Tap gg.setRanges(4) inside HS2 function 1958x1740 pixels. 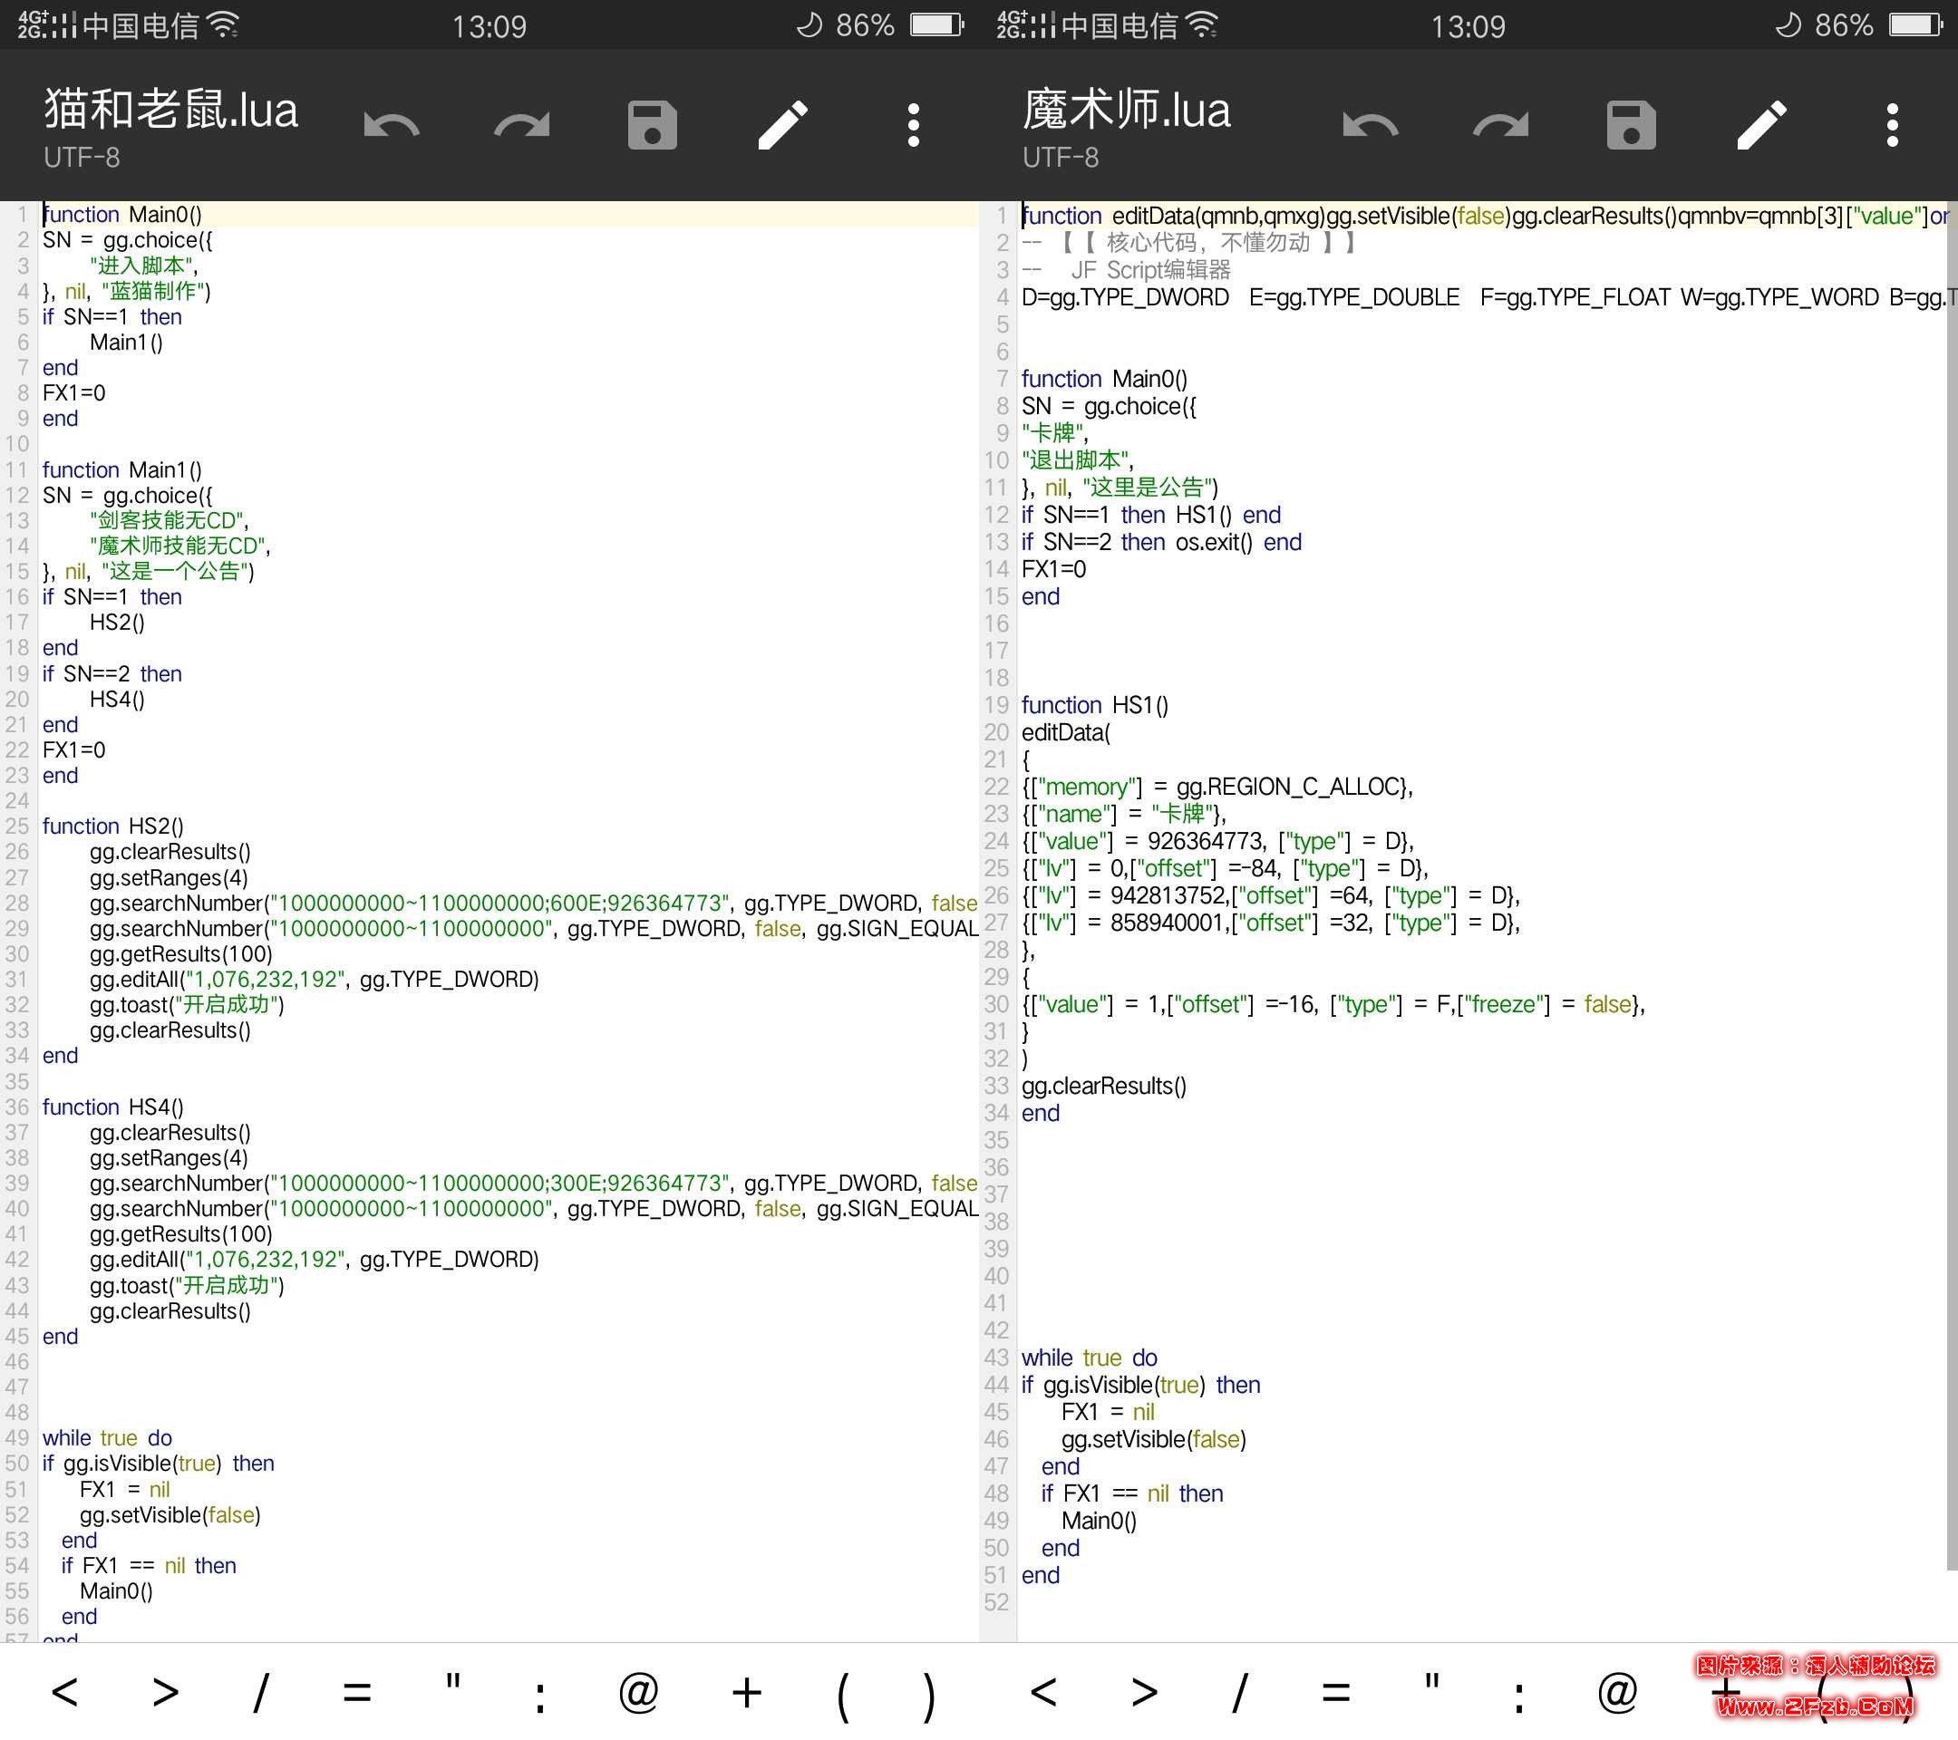[169, 878]
